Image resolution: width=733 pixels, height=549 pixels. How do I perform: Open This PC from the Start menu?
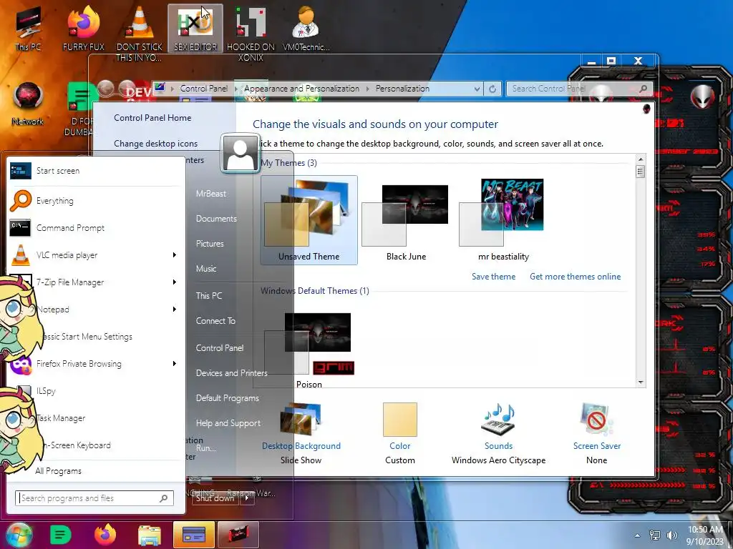pos(209,295)
